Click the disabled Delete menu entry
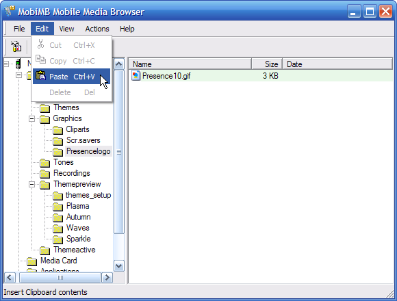 (71, 92)
